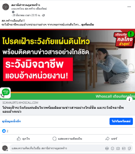Attach a photo with the camera icon
The height and width of the screenshot is (154, 135).
[x=118, y=148]
